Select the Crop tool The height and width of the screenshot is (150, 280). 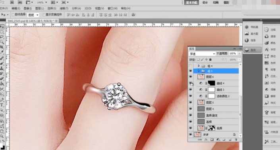point(2,47)
